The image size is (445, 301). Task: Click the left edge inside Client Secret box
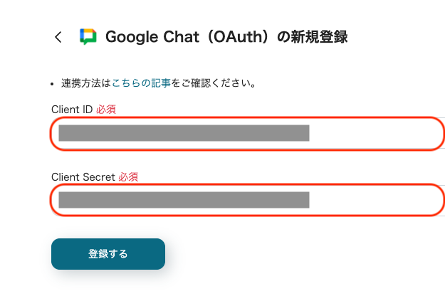[55, 200]
